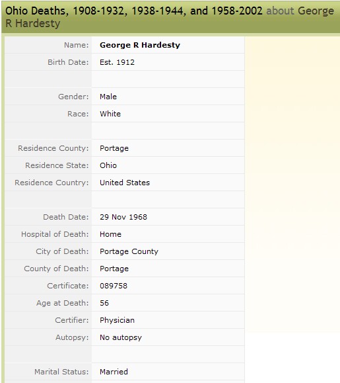Select the Residence Country value United States
The height and width of the screenshot is (383, 340).
(x=125, y=183)
